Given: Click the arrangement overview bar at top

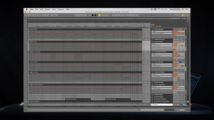Looking at the screenshot, I should click(x=104, y=19).
